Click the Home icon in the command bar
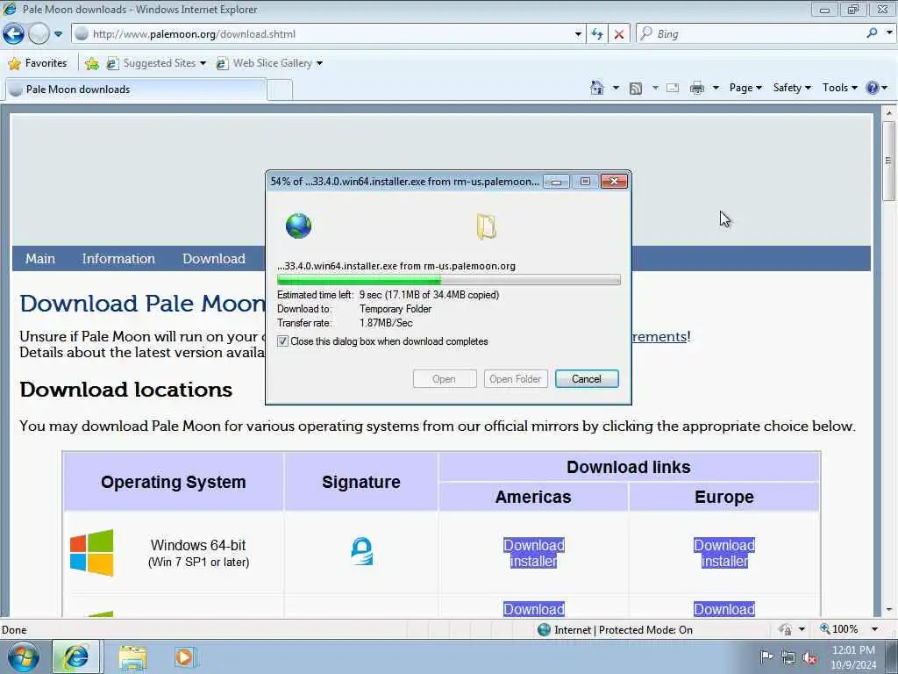Viewport: 898px width, 674px height. point(596,88)
